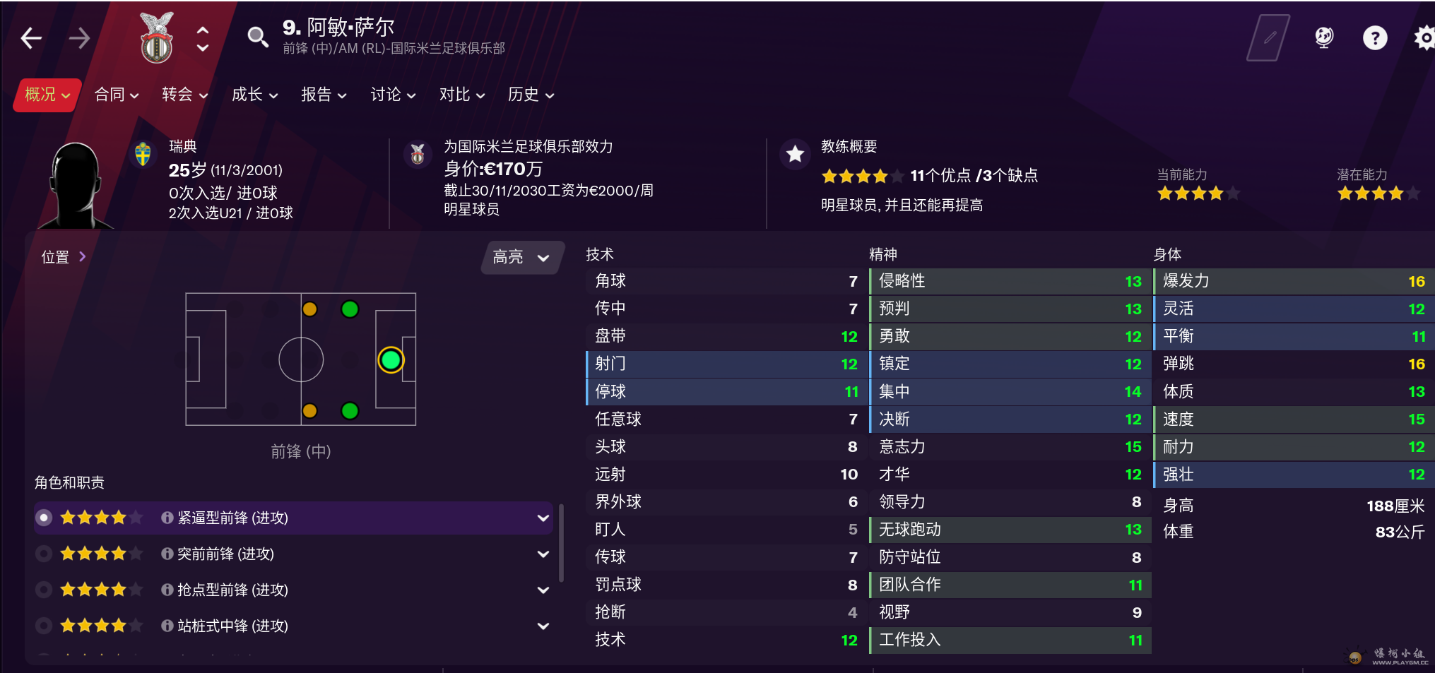Click the 停球 attribute row
1435x673 pixels.
tap(727, 391)
